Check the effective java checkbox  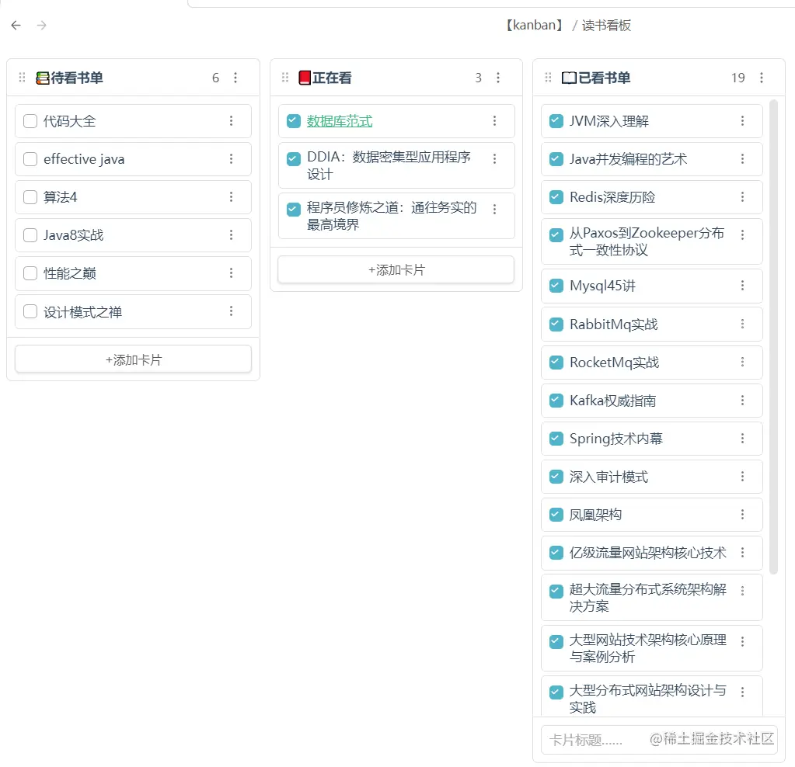pyautogui.click(x=30, y=159)
